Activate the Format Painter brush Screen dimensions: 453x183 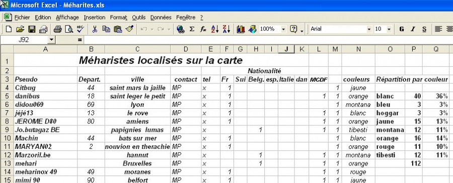click(129, 29)
